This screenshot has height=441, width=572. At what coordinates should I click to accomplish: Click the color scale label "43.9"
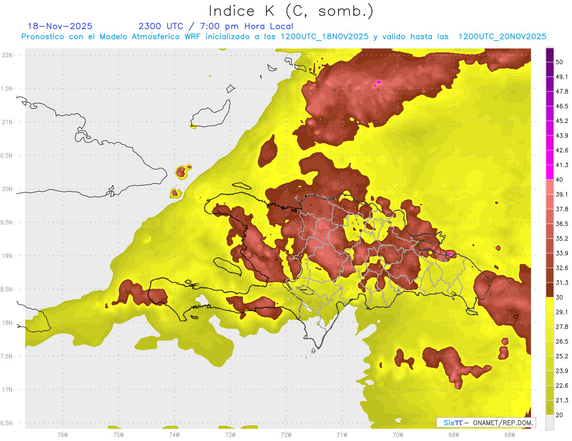click(x=562, y=136)
